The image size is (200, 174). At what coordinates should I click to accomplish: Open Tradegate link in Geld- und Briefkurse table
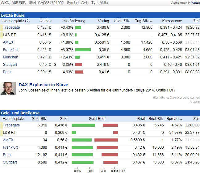point(11,125)
